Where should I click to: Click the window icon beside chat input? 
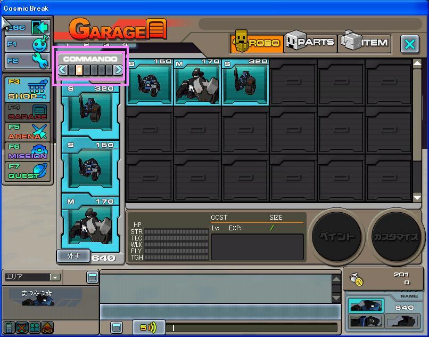click(x=117, y=327)
